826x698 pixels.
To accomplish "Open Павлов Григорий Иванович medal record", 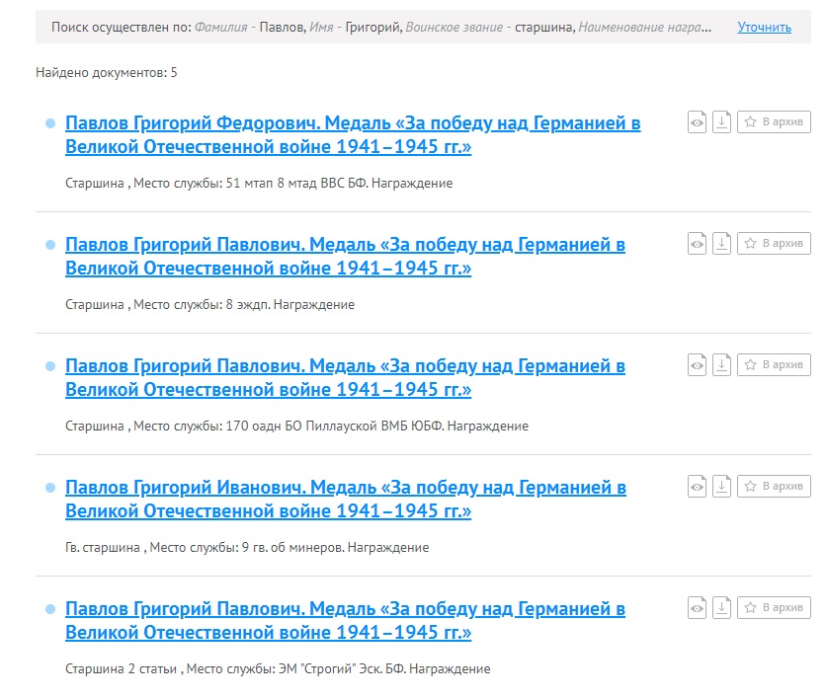I will coord(346,499).
